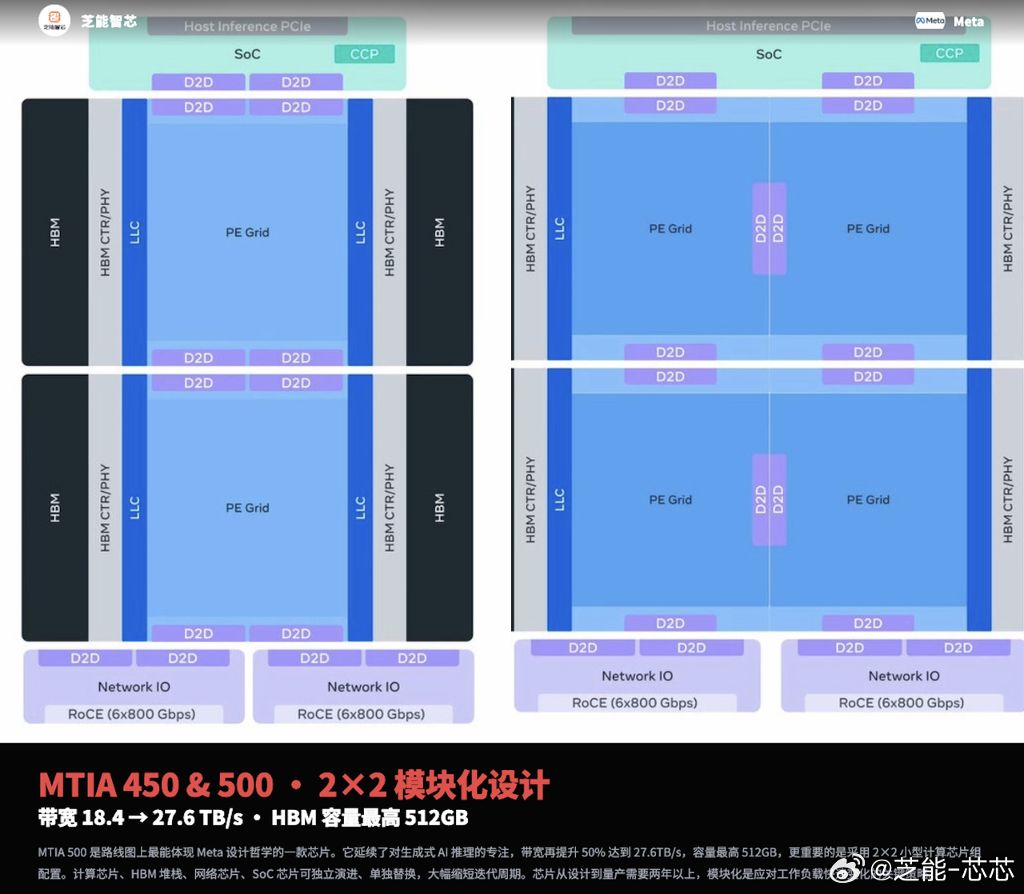Click right RoCE (6x800 Gbps) box, left diagram

(x=362, y=714)
